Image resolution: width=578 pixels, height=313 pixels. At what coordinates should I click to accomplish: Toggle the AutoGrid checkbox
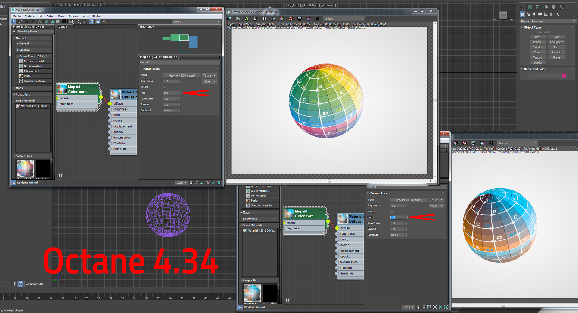[x=536, y=32]
